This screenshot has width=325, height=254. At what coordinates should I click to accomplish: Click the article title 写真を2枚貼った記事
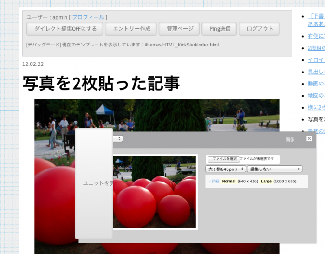click(x=101, y=84)
